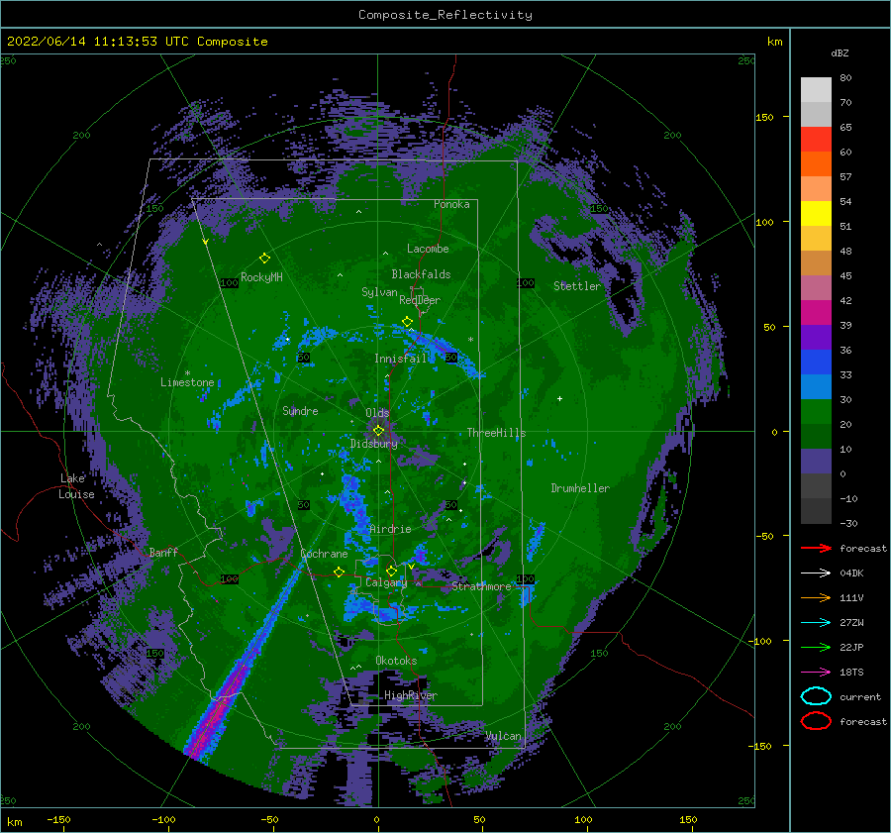Click the Innisfail map label
The width and height of the screenshot is (891, 833).
pyautogui.click(x=400, y=359)
